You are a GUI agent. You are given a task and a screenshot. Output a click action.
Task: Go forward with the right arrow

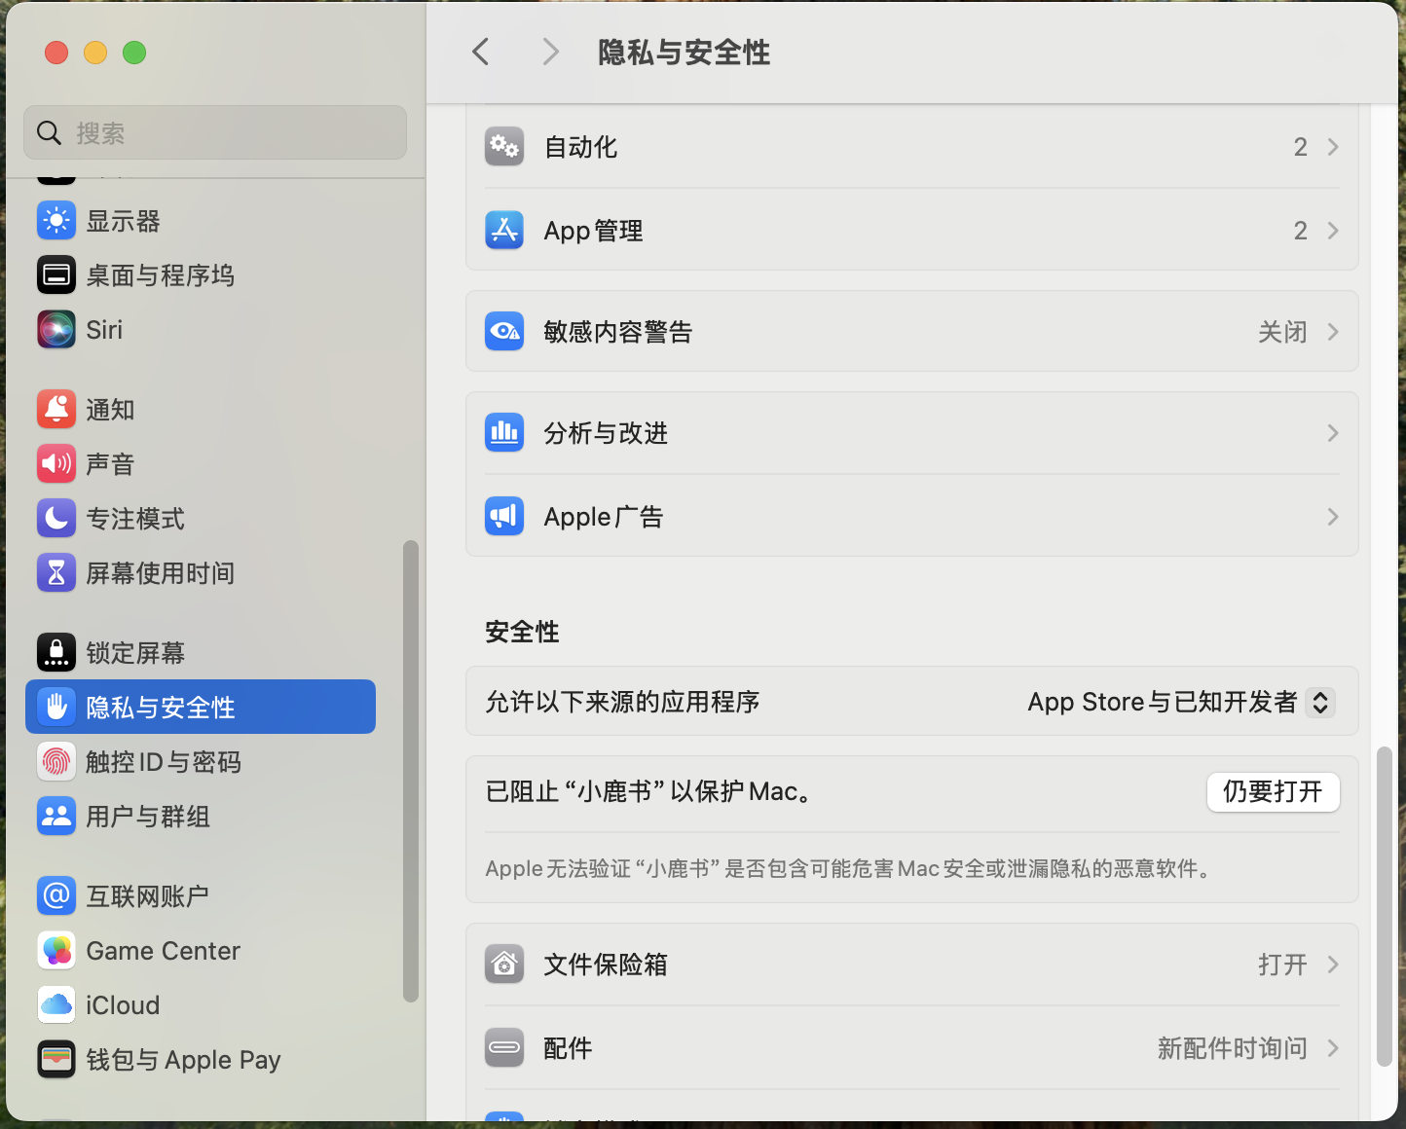pyautogui.click(x=550, y=52)
